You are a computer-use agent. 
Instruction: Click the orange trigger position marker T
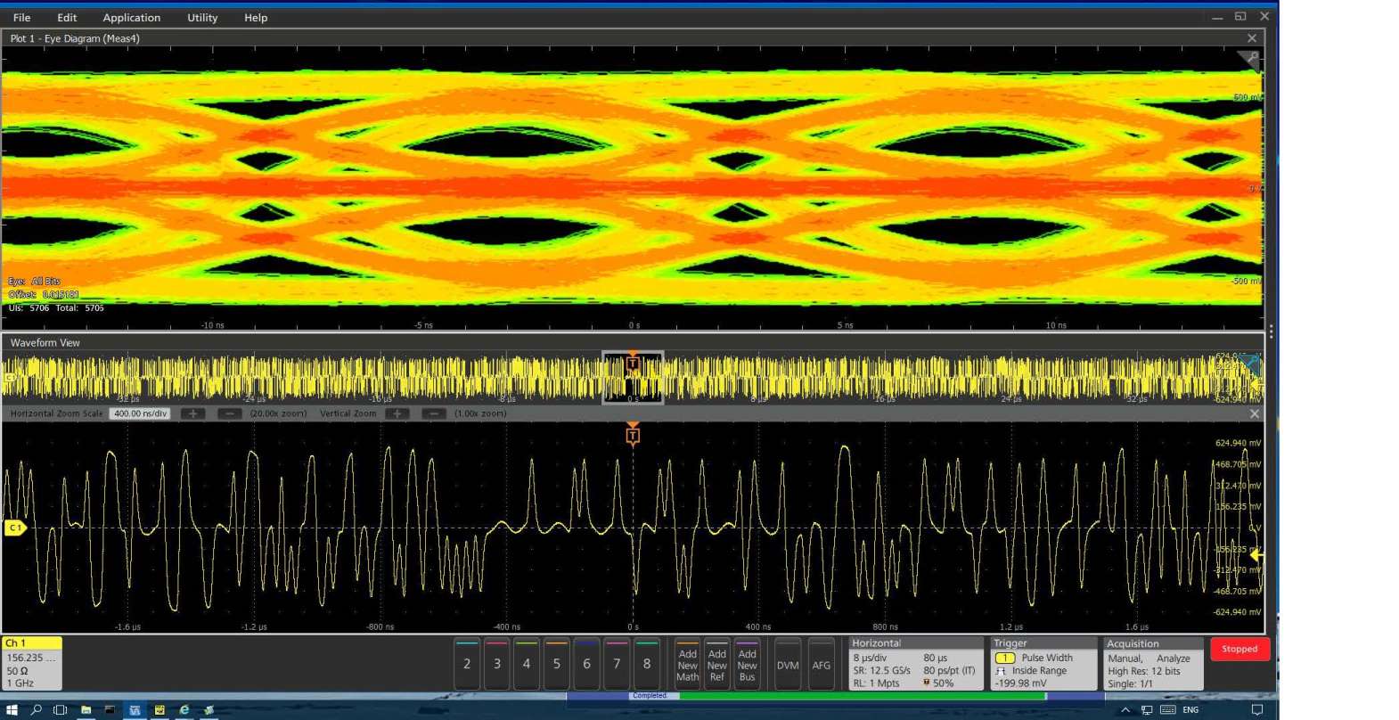[x=633, y=436]
